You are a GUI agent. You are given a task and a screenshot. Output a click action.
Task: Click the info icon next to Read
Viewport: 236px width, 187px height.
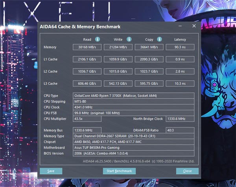(x=98, y=39)
